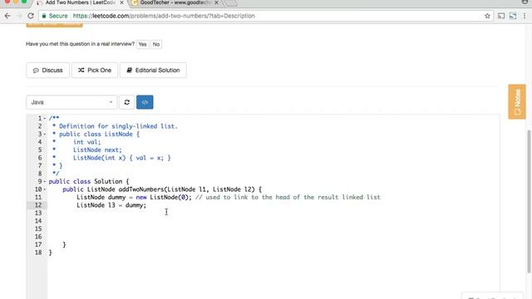The width and height of the screenshot is (532, 299).
Task: Open the Discuss button
Action: tap(48, 70)
